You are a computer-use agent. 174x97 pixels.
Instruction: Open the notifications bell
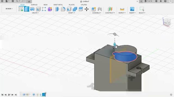tap(161, 1)
